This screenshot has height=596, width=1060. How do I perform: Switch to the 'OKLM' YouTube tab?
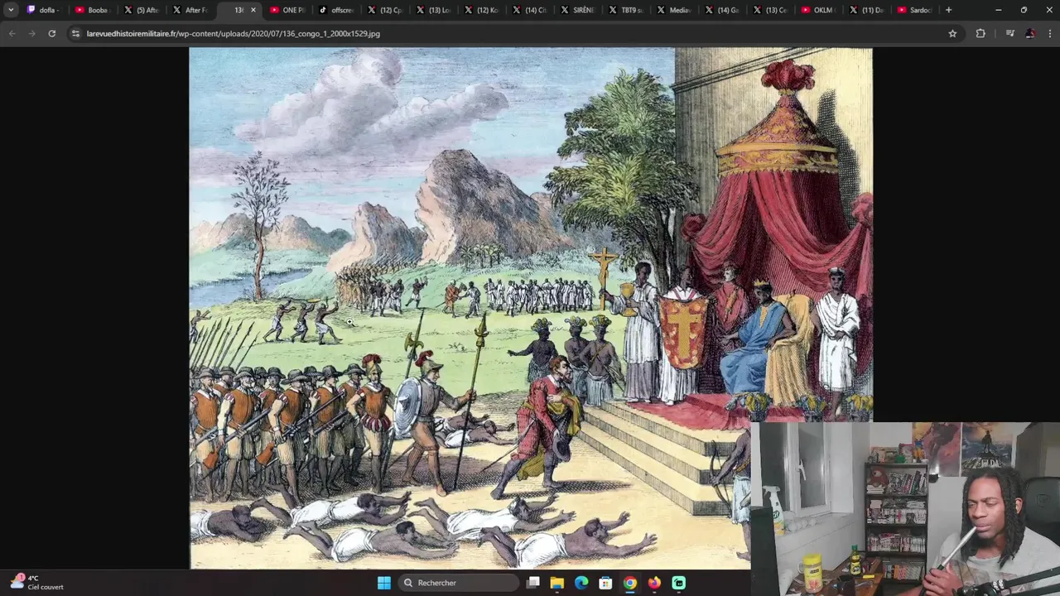(817, 10)
